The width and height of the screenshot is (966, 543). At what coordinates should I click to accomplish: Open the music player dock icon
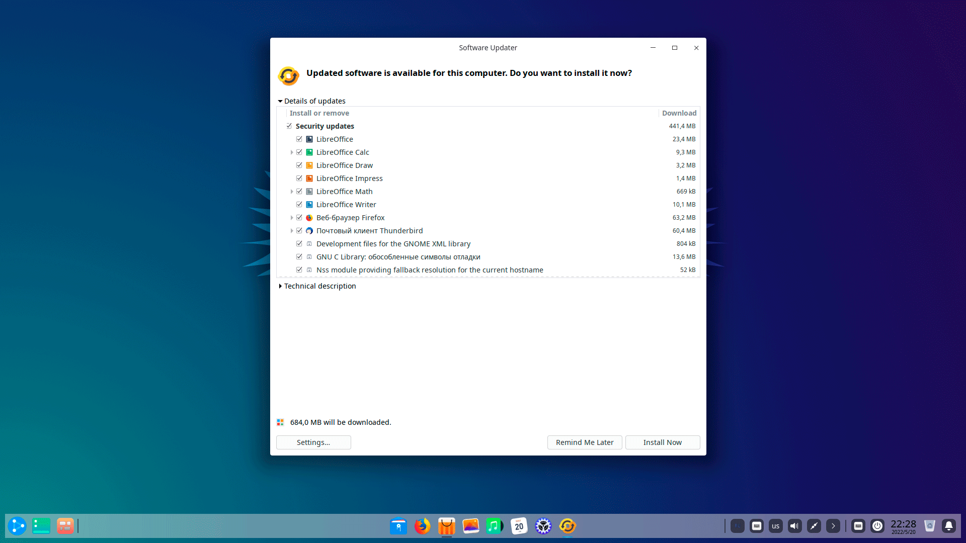[495, 526]
